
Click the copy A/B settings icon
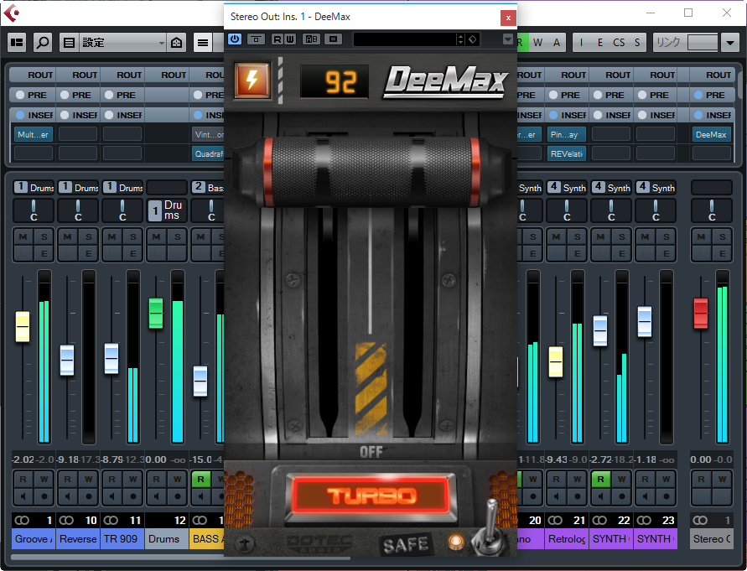334,39
